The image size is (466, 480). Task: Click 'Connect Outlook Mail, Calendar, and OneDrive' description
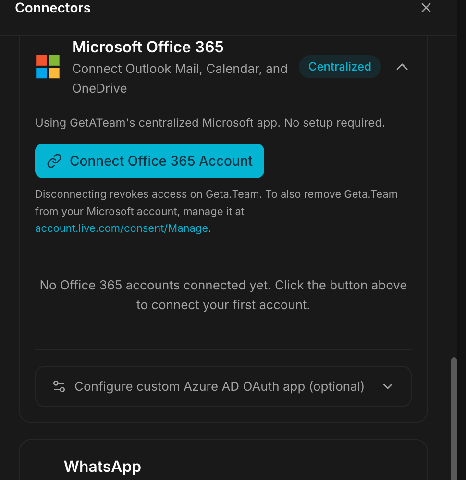click(180, 78)
